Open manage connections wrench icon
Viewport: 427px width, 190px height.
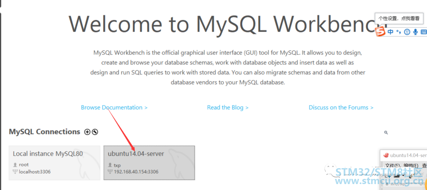click(x=95, y=132)
